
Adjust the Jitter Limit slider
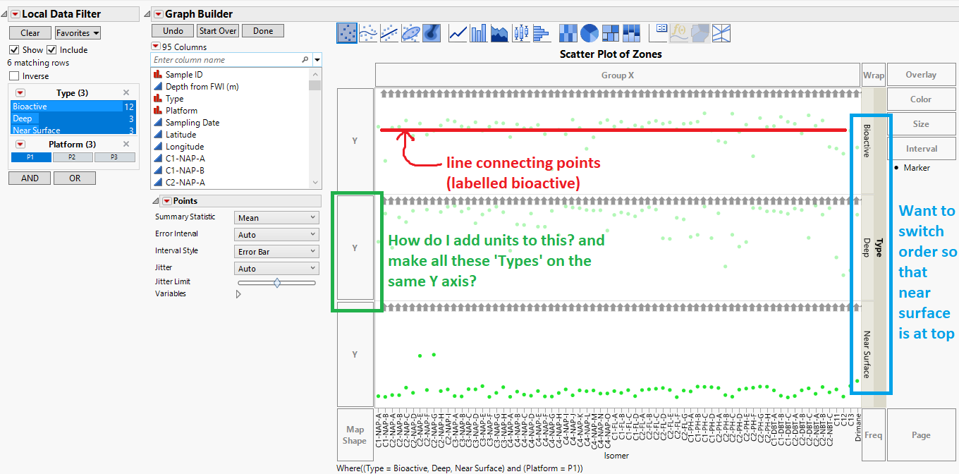(x=278, y=281)
